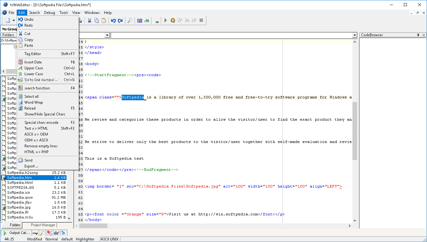
Task: Click the Copy icon in the toolbar
Action: [x=97, y=20]
